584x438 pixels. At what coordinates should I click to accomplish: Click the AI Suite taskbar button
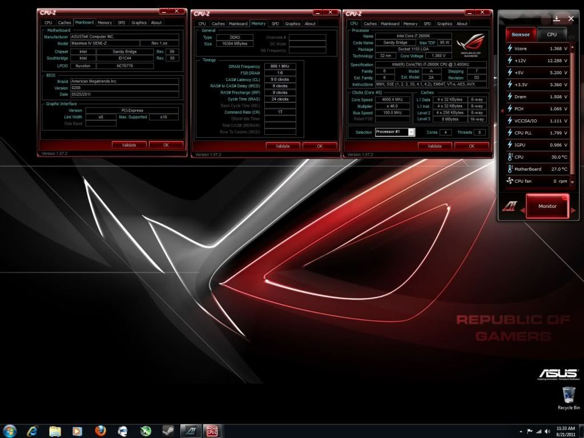coord(191,431)
